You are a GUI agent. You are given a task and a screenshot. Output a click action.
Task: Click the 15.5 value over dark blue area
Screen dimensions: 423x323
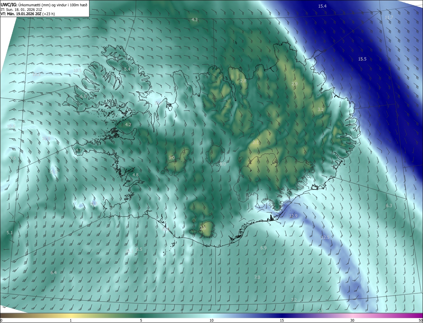(x=362, y=59)
